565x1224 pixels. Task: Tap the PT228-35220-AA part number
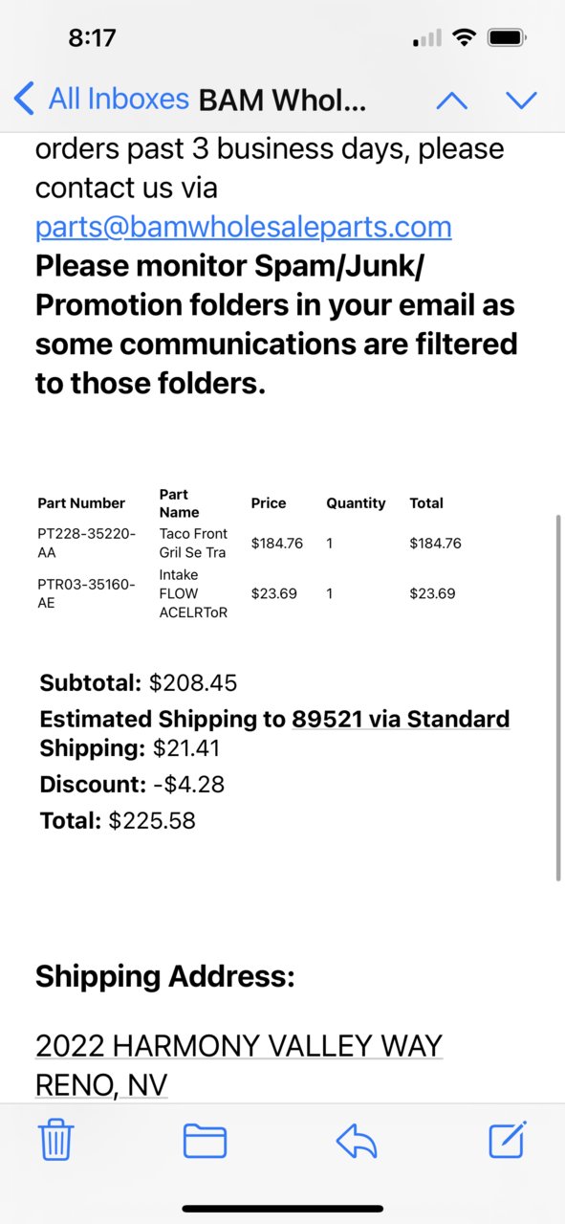tap(86, 543)
